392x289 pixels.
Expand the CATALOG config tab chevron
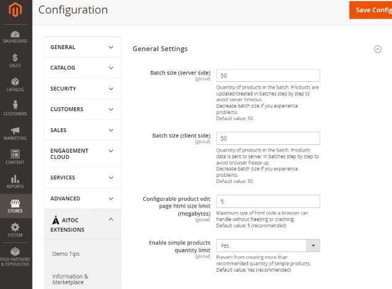click(111, 68)
